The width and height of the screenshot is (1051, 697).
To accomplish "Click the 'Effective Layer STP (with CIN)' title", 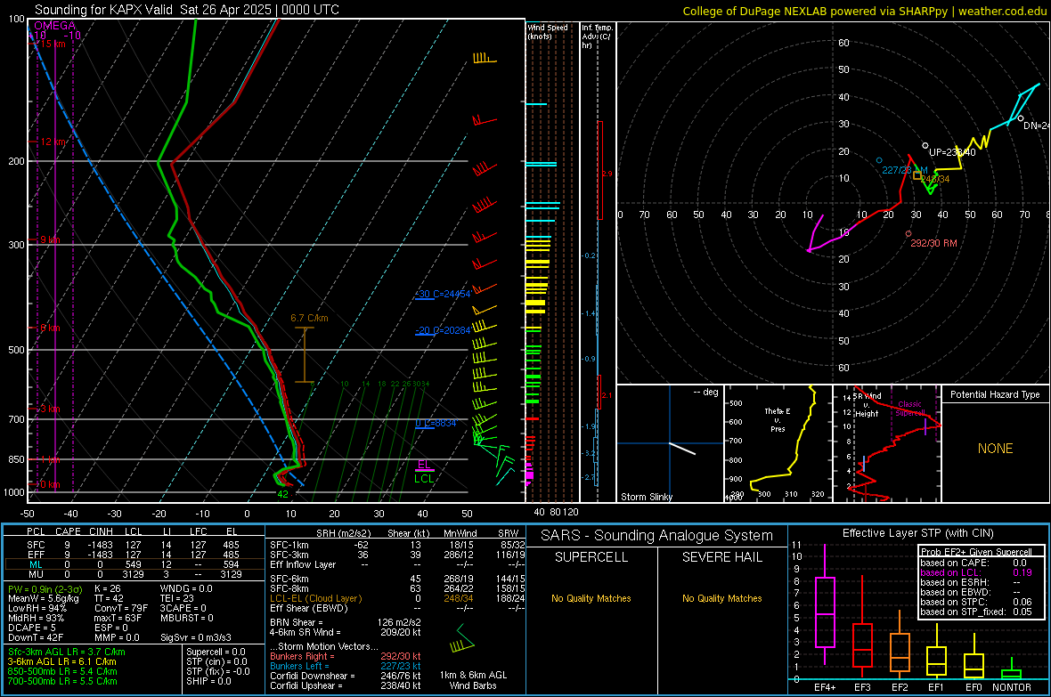I will [917, 533].
